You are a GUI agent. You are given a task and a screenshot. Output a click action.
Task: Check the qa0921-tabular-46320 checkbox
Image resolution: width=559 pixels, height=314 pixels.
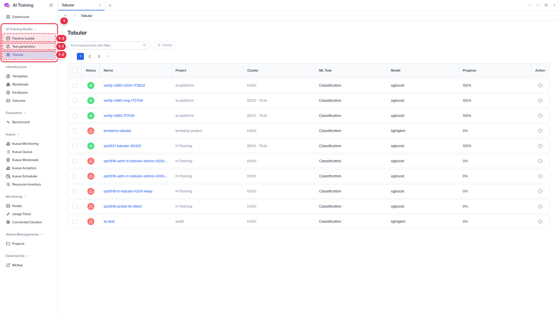[x=75, y=146]
